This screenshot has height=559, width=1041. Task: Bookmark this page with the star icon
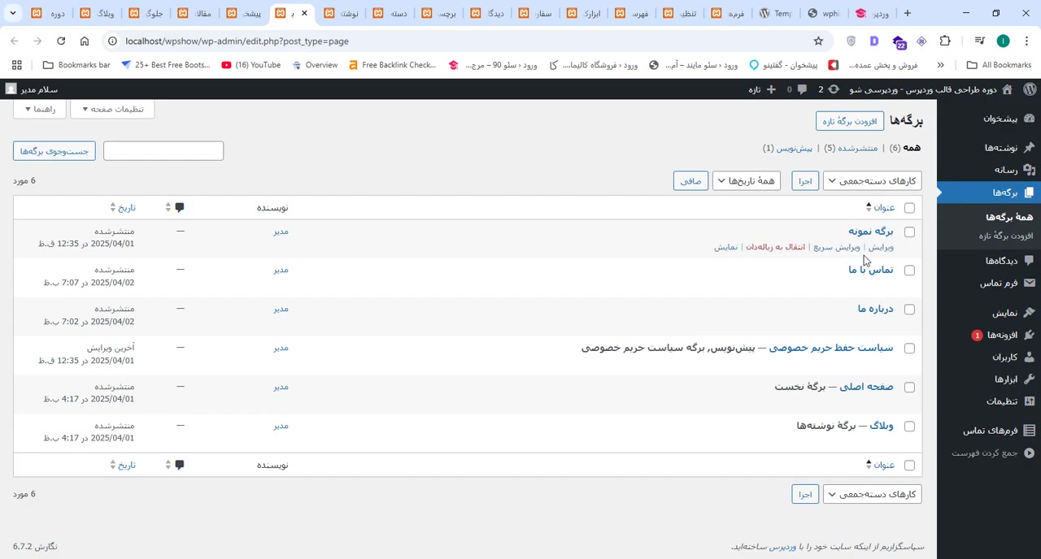click(818, 41)
